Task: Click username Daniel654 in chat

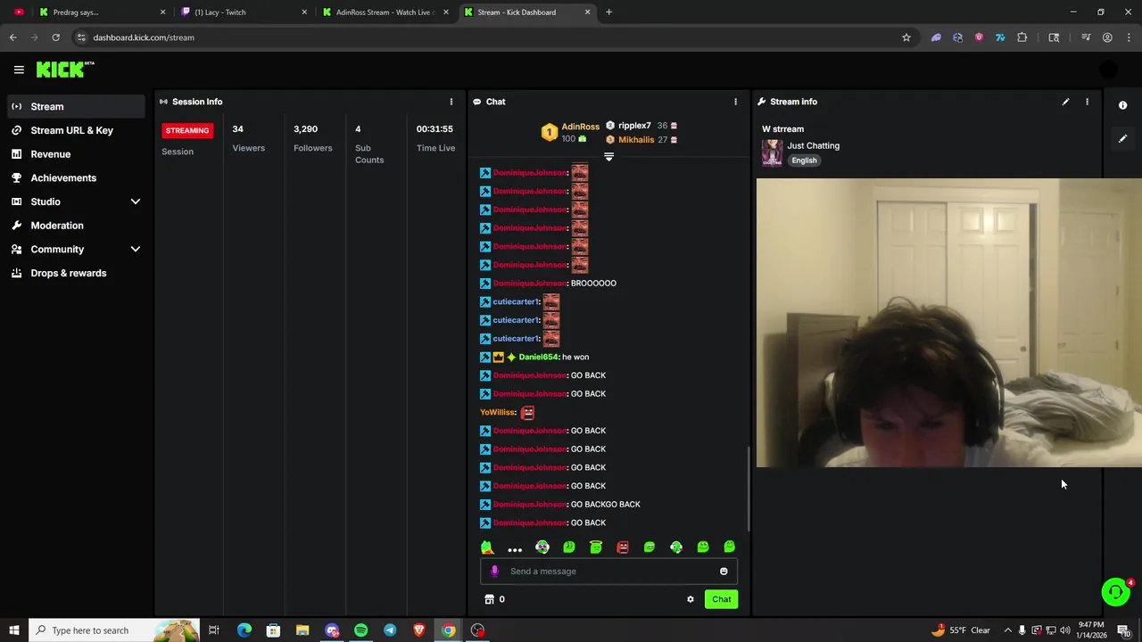Action: (539, 357)
